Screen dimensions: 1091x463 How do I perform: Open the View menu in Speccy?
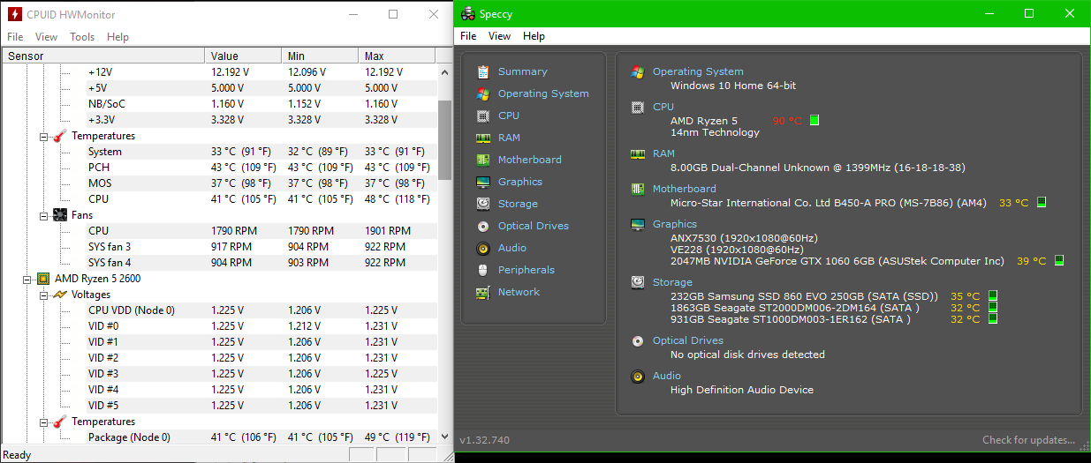click(x=500, y=36)
